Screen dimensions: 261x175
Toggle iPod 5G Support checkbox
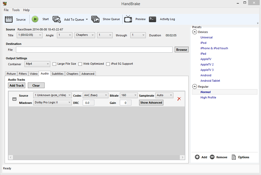(x=108, y=64)
